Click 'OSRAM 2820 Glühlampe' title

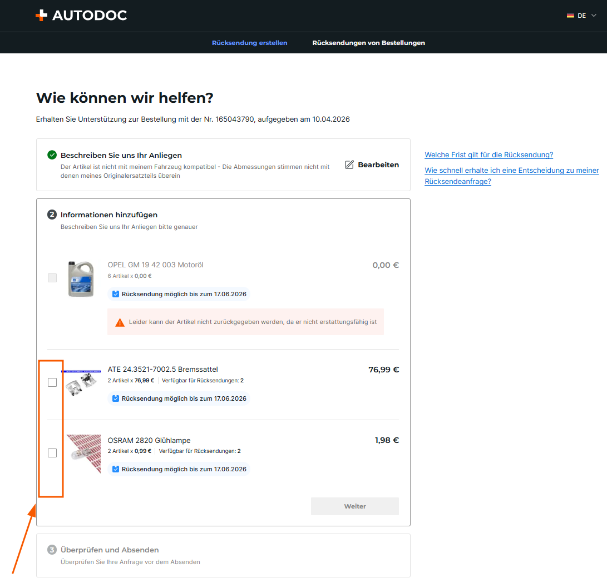coord(149,440)
